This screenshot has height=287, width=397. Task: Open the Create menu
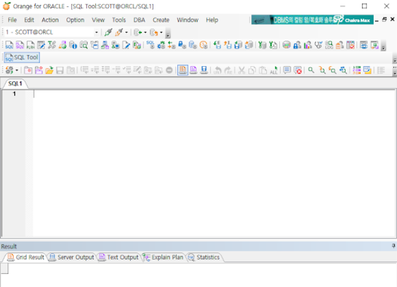pos(161,20)
